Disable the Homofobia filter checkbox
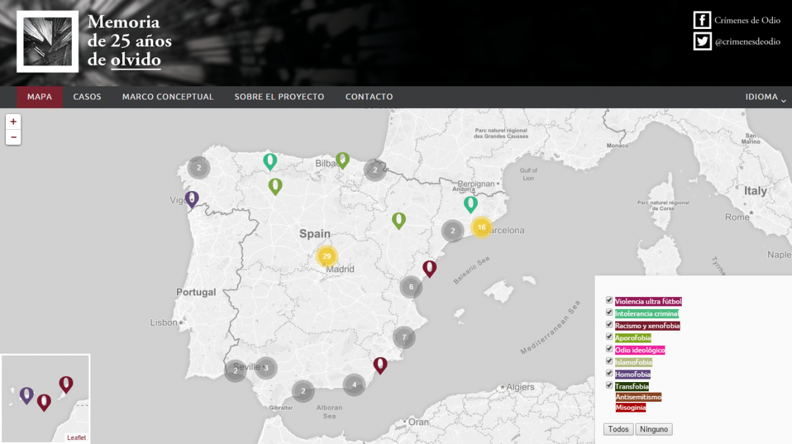The width and height of the screenshot is (792, 444). 610,374
